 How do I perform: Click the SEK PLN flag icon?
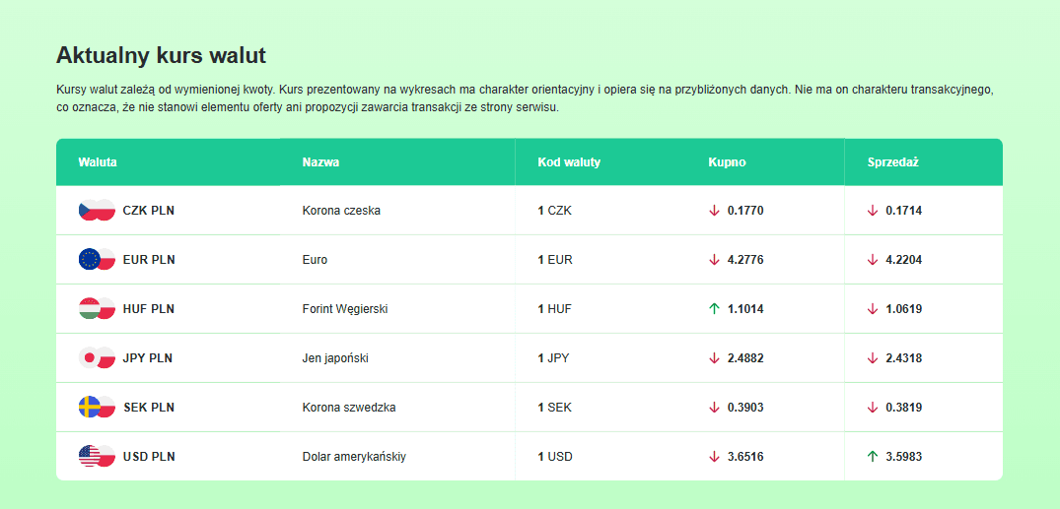point(97,407)
